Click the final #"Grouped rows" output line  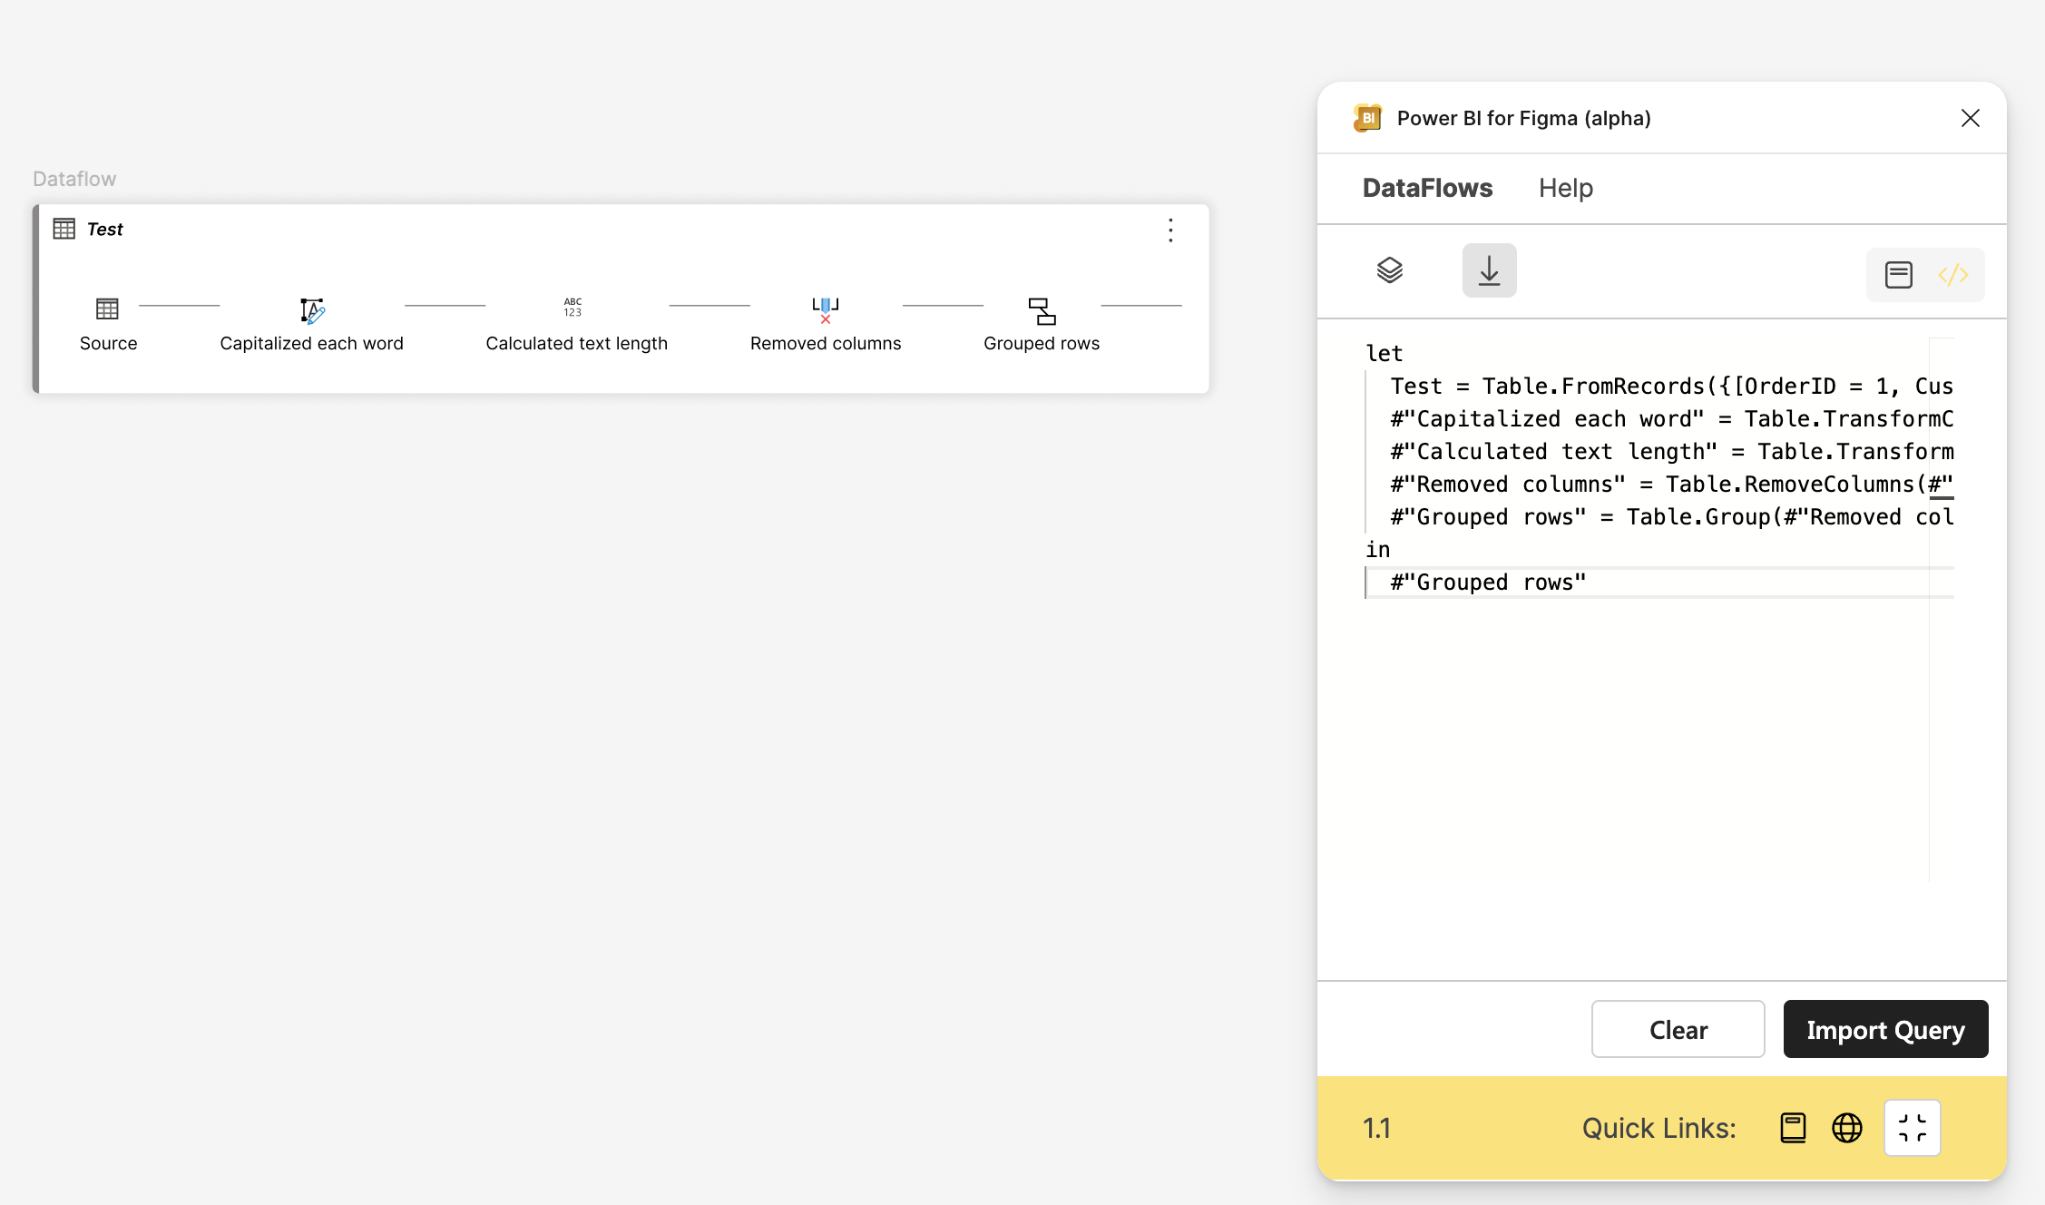[1488, 583]
